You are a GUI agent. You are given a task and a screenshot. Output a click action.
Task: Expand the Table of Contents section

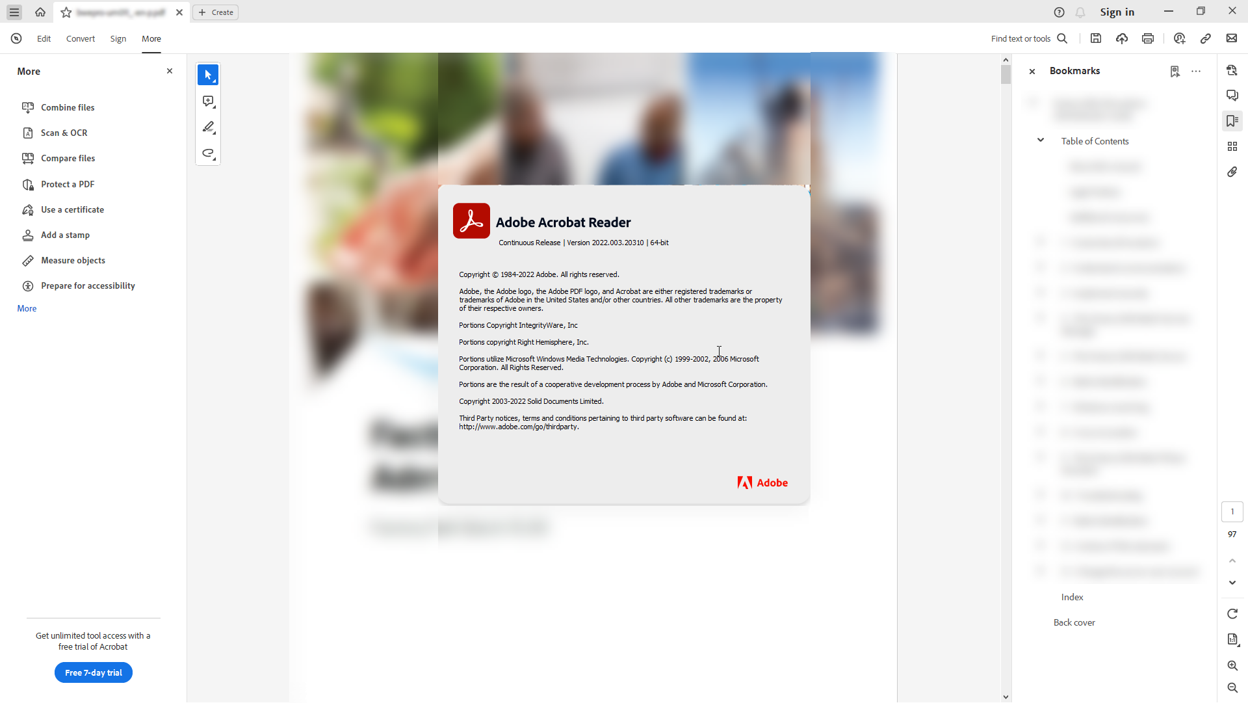click(x=1041, y=140)
